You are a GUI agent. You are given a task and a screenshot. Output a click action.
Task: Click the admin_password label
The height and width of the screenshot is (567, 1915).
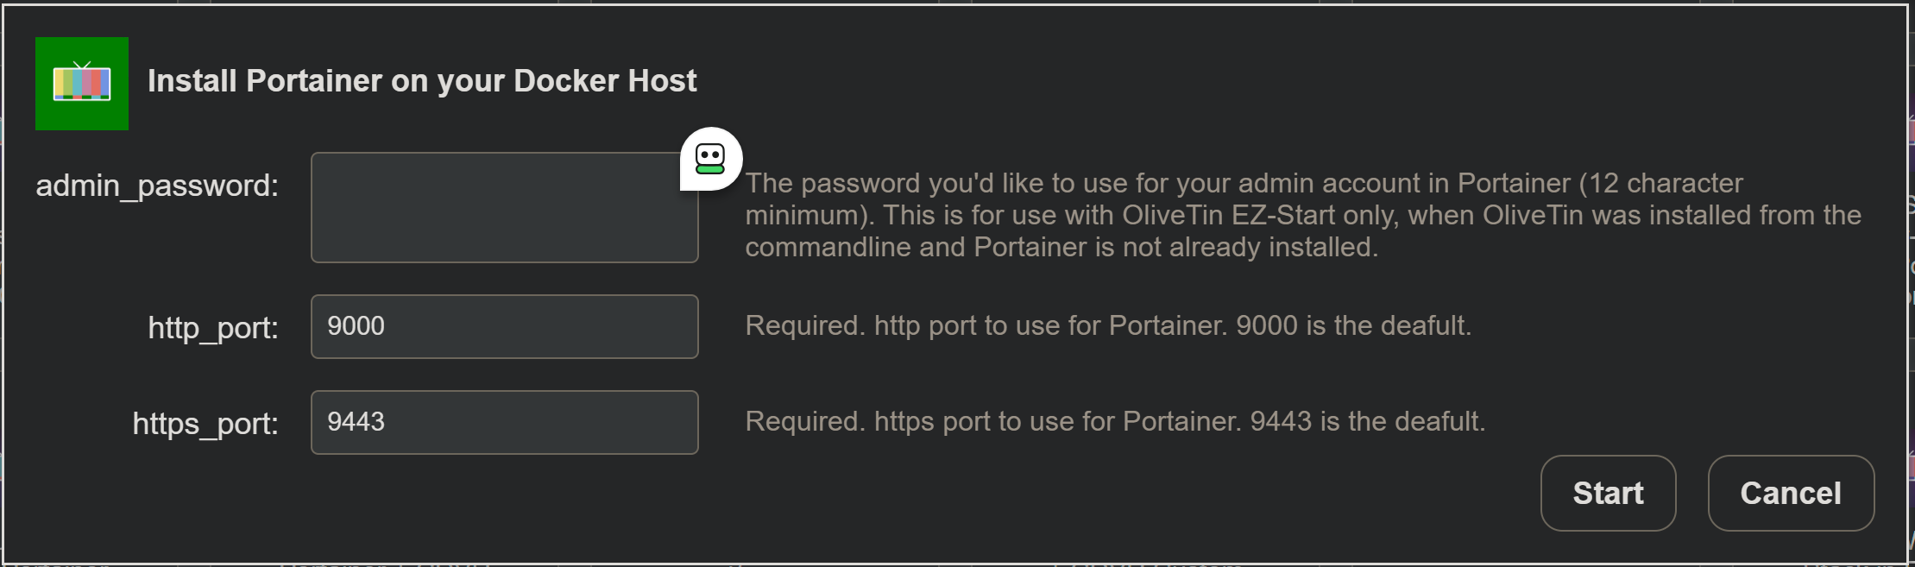coord(157,186)
